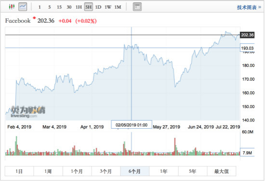This screenshot has height=181, width=265.
Task: Click the 02/05/2019 01:00 crosshair date label
Action: coord(132,125)
